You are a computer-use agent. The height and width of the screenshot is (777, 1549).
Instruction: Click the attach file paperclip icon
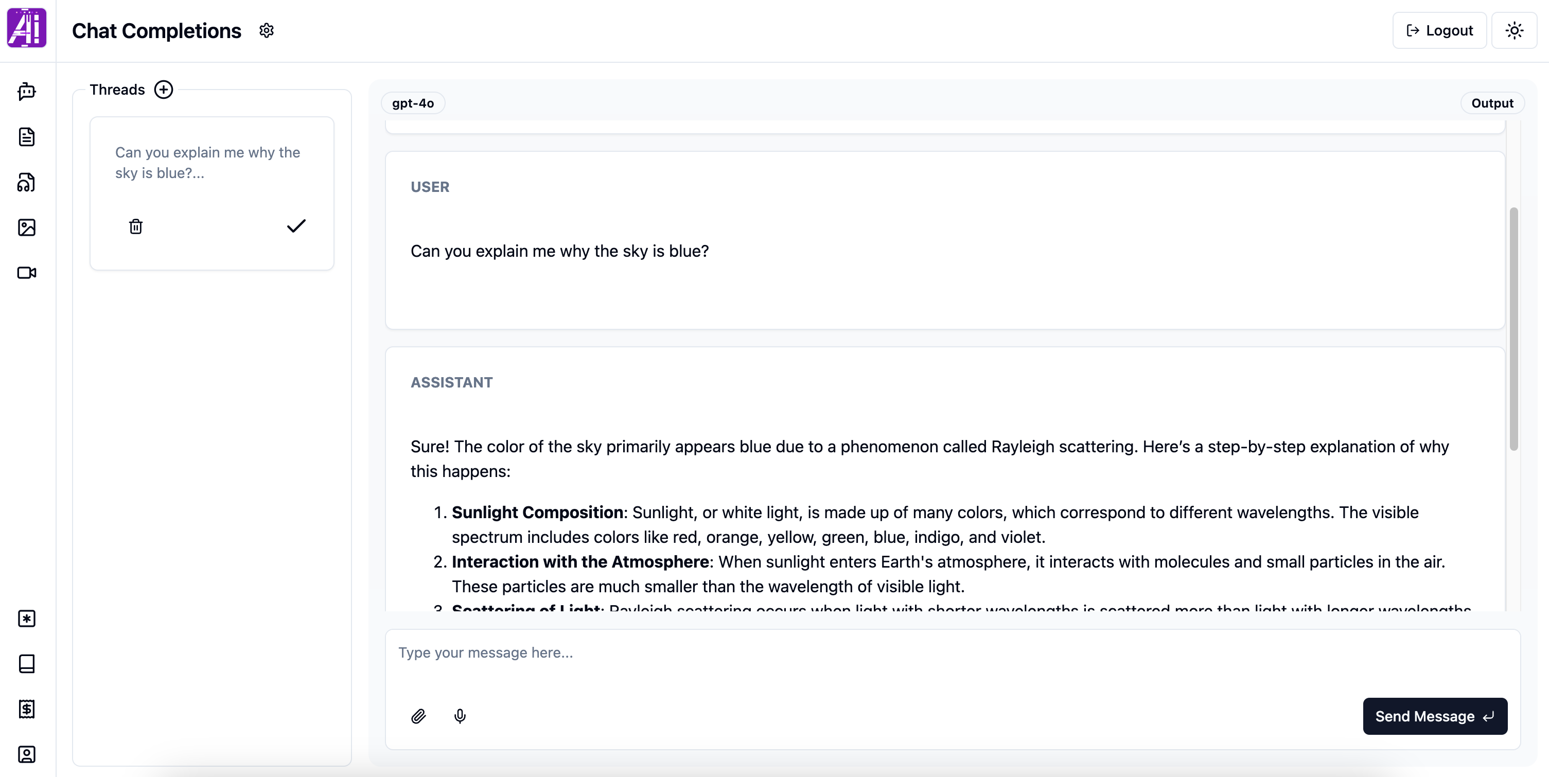coord(418,716)
